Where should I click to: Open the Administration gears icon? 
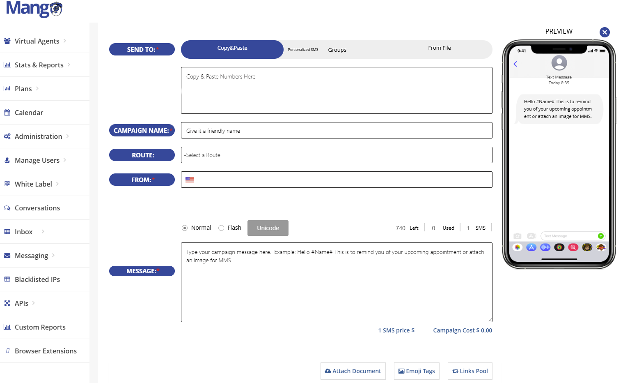pyautogui.click(x=7, y=136)
